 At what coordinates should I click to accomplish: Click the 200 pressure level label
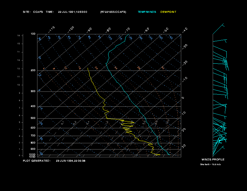point(33,71)
